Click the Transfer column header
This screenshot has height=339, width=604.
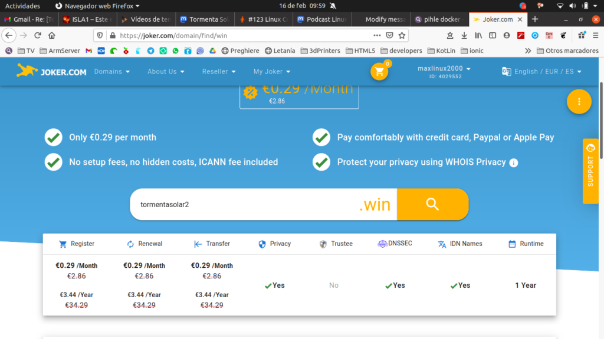tap(212, 244)
